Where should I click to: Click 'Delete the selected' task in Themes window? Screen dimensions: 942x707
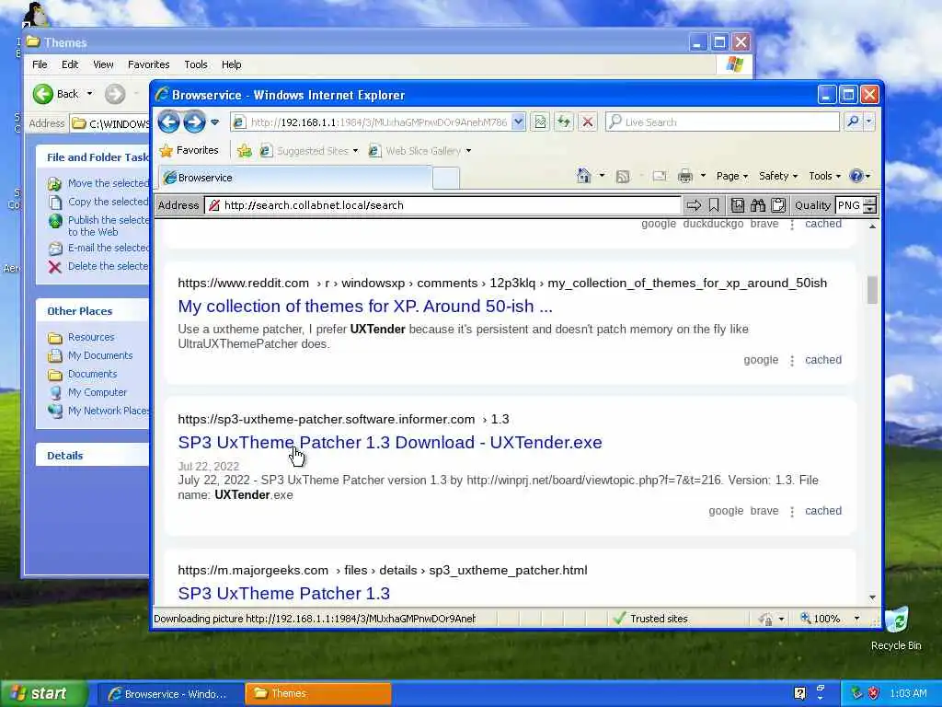click(x=98, y=266)
